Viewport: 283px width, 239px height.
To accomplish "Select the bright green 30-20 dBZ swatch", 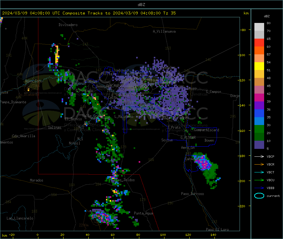I will coord(259,129).
